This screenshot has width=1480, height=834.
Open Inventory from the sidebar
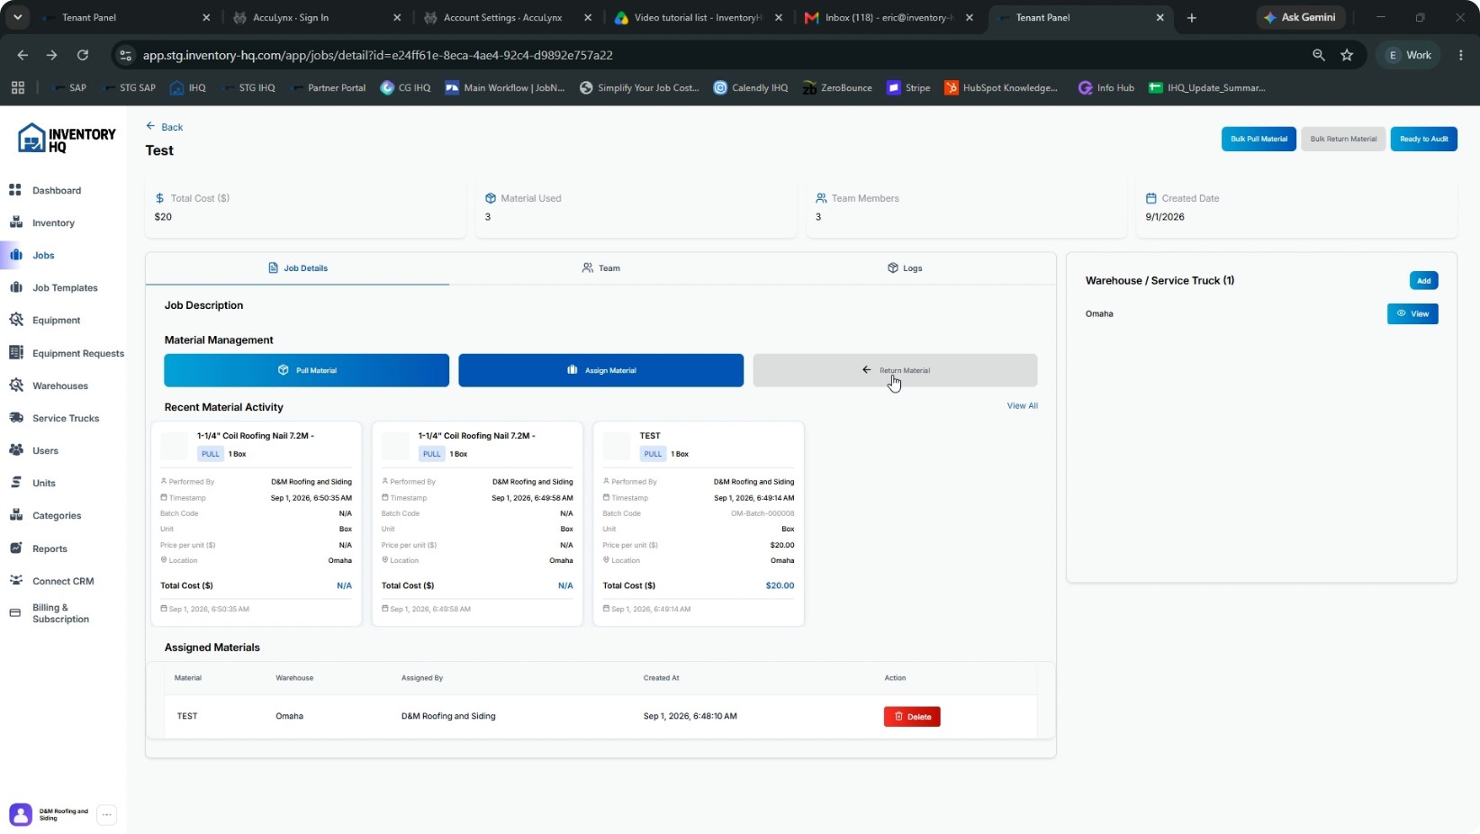tap(53, 222)
